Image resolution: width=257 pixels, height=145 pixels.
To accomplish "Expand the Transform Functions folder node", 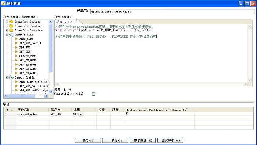I will (7, 30).
